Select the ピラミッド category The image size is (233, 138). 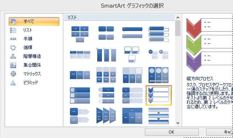pyautogui.click(x=31, y=83)
